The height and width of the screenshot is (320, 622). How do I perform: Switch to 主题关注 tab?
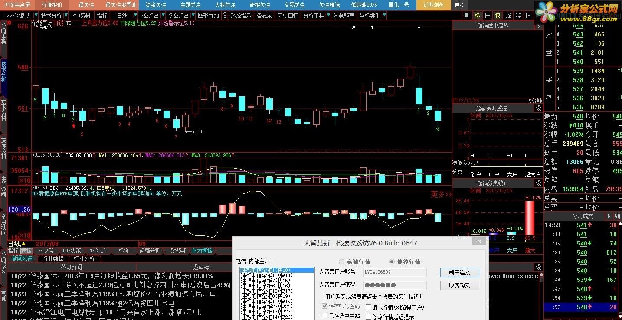click(x=190, y=5)
